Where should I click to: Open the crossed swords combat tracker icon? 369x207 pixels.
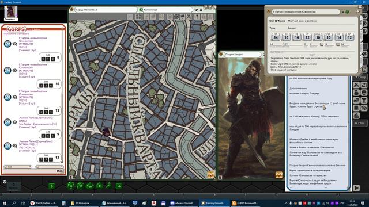pyautogui.click(x=356, y=85)
